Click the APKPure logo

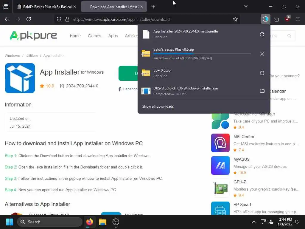click(33, 36)
